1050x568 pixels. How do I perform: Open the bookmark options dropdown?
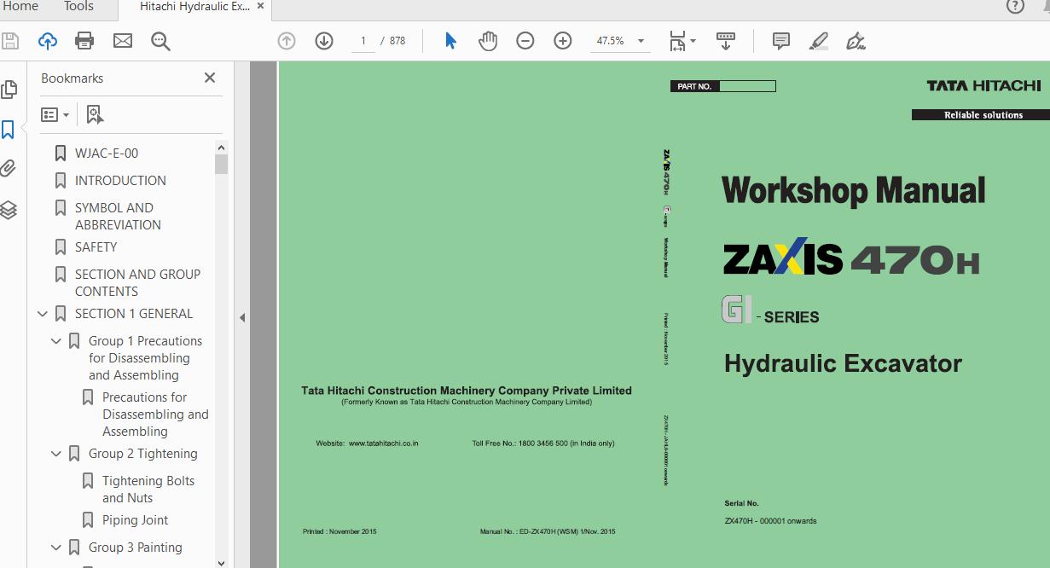55,113
